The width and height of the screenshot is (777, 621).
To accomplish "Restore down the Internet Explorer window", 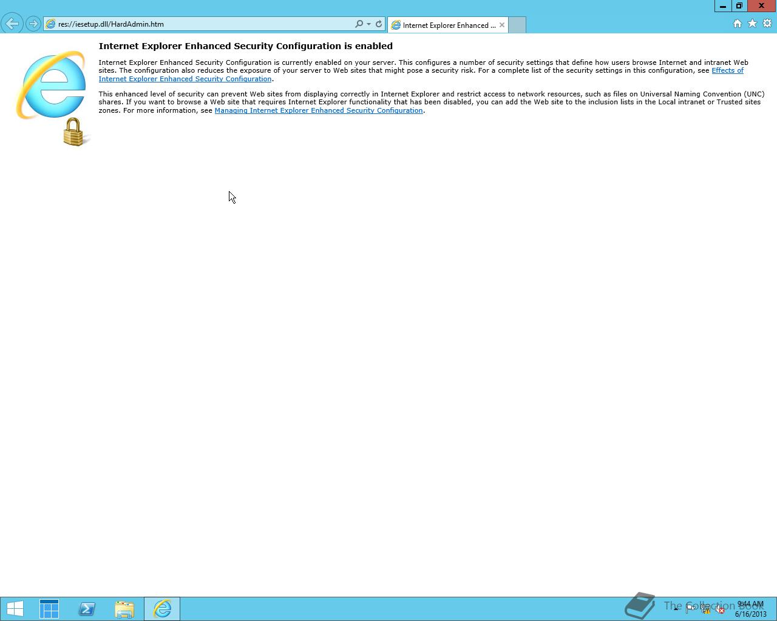I will point(739,6).
